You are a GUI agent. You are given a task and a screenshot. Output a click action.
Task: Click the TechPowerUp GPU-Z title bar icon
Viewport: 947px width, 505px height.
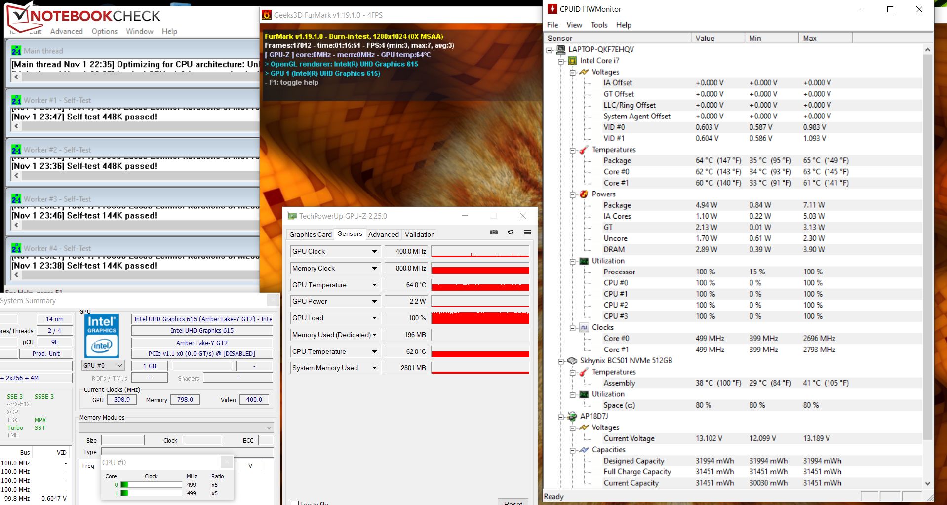(x=292, y=216)
